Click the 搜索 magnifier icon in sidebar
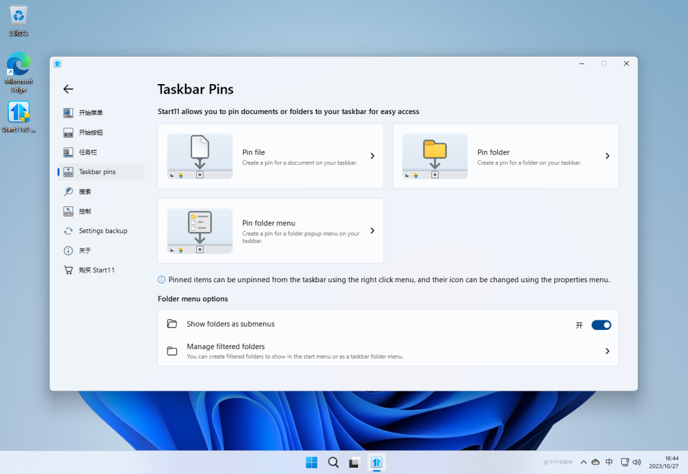Viewport: 688px width, 474px height. coord(68,192)
